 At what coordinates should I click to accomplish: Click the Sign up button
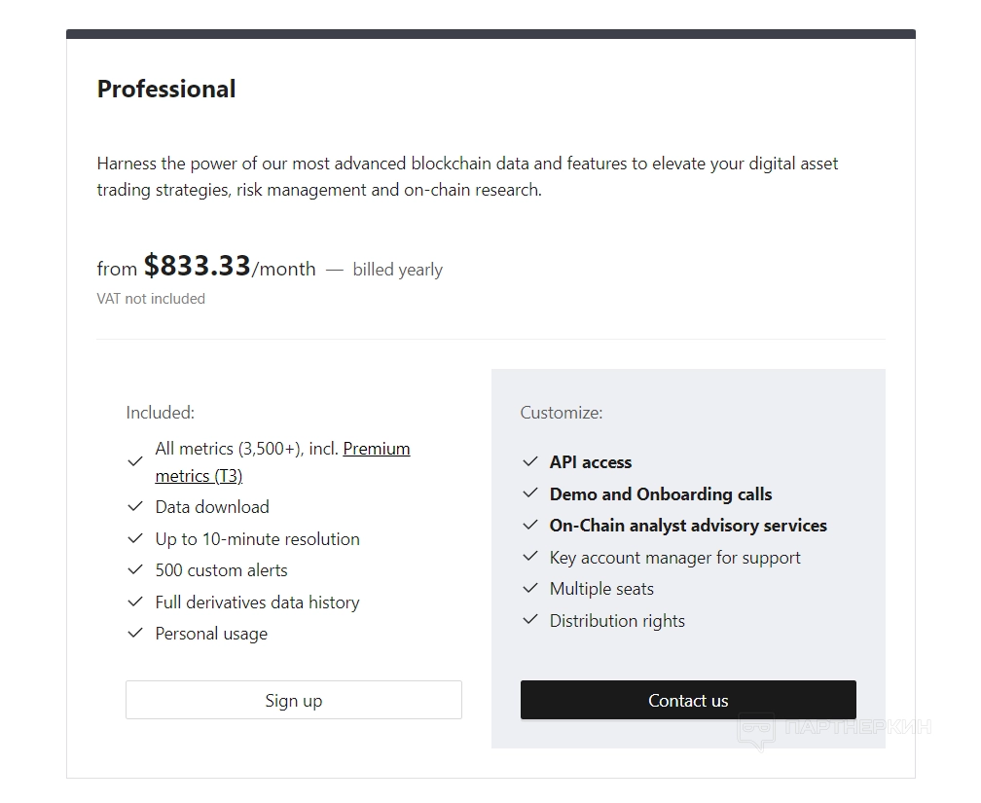tap(293, 701)
